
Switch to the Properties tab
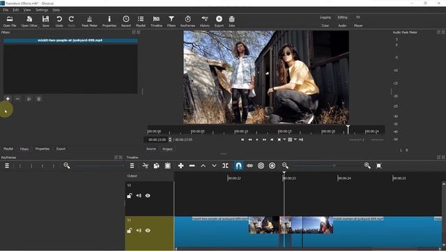tap(43, 149)
